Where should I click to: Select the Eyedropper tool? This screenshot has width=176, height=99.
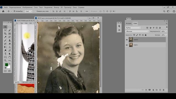5,37
